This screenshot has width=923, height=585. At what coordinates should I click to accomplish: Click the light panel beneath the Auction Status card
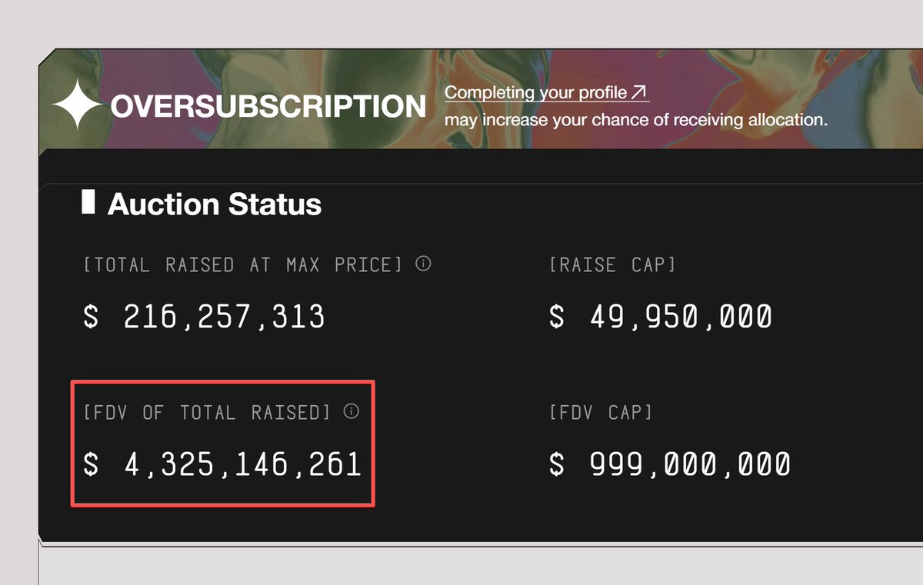(461, 567)
